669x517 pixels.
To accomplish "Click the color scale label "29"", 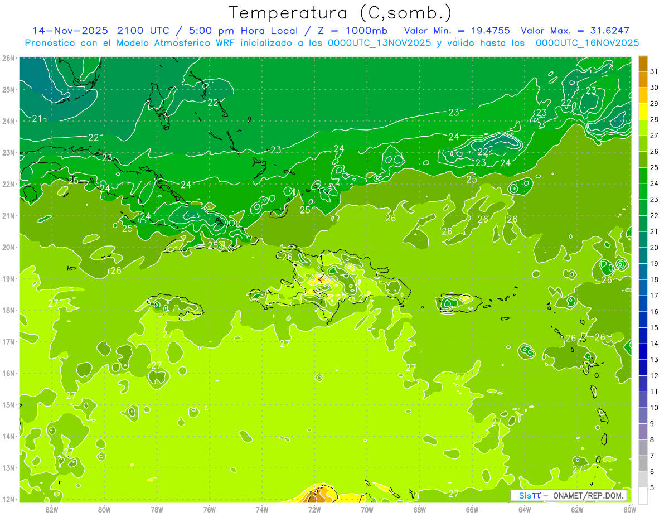I will pos(655,104).
